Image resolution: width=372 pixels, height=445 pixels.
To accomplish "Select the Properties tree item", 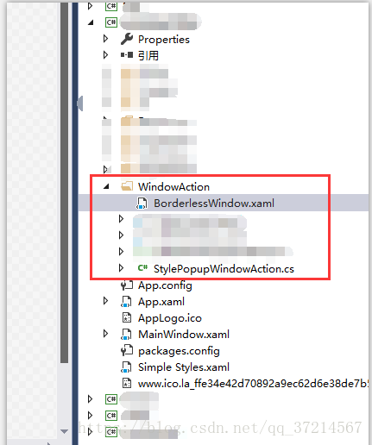I will tap(164, 40).
